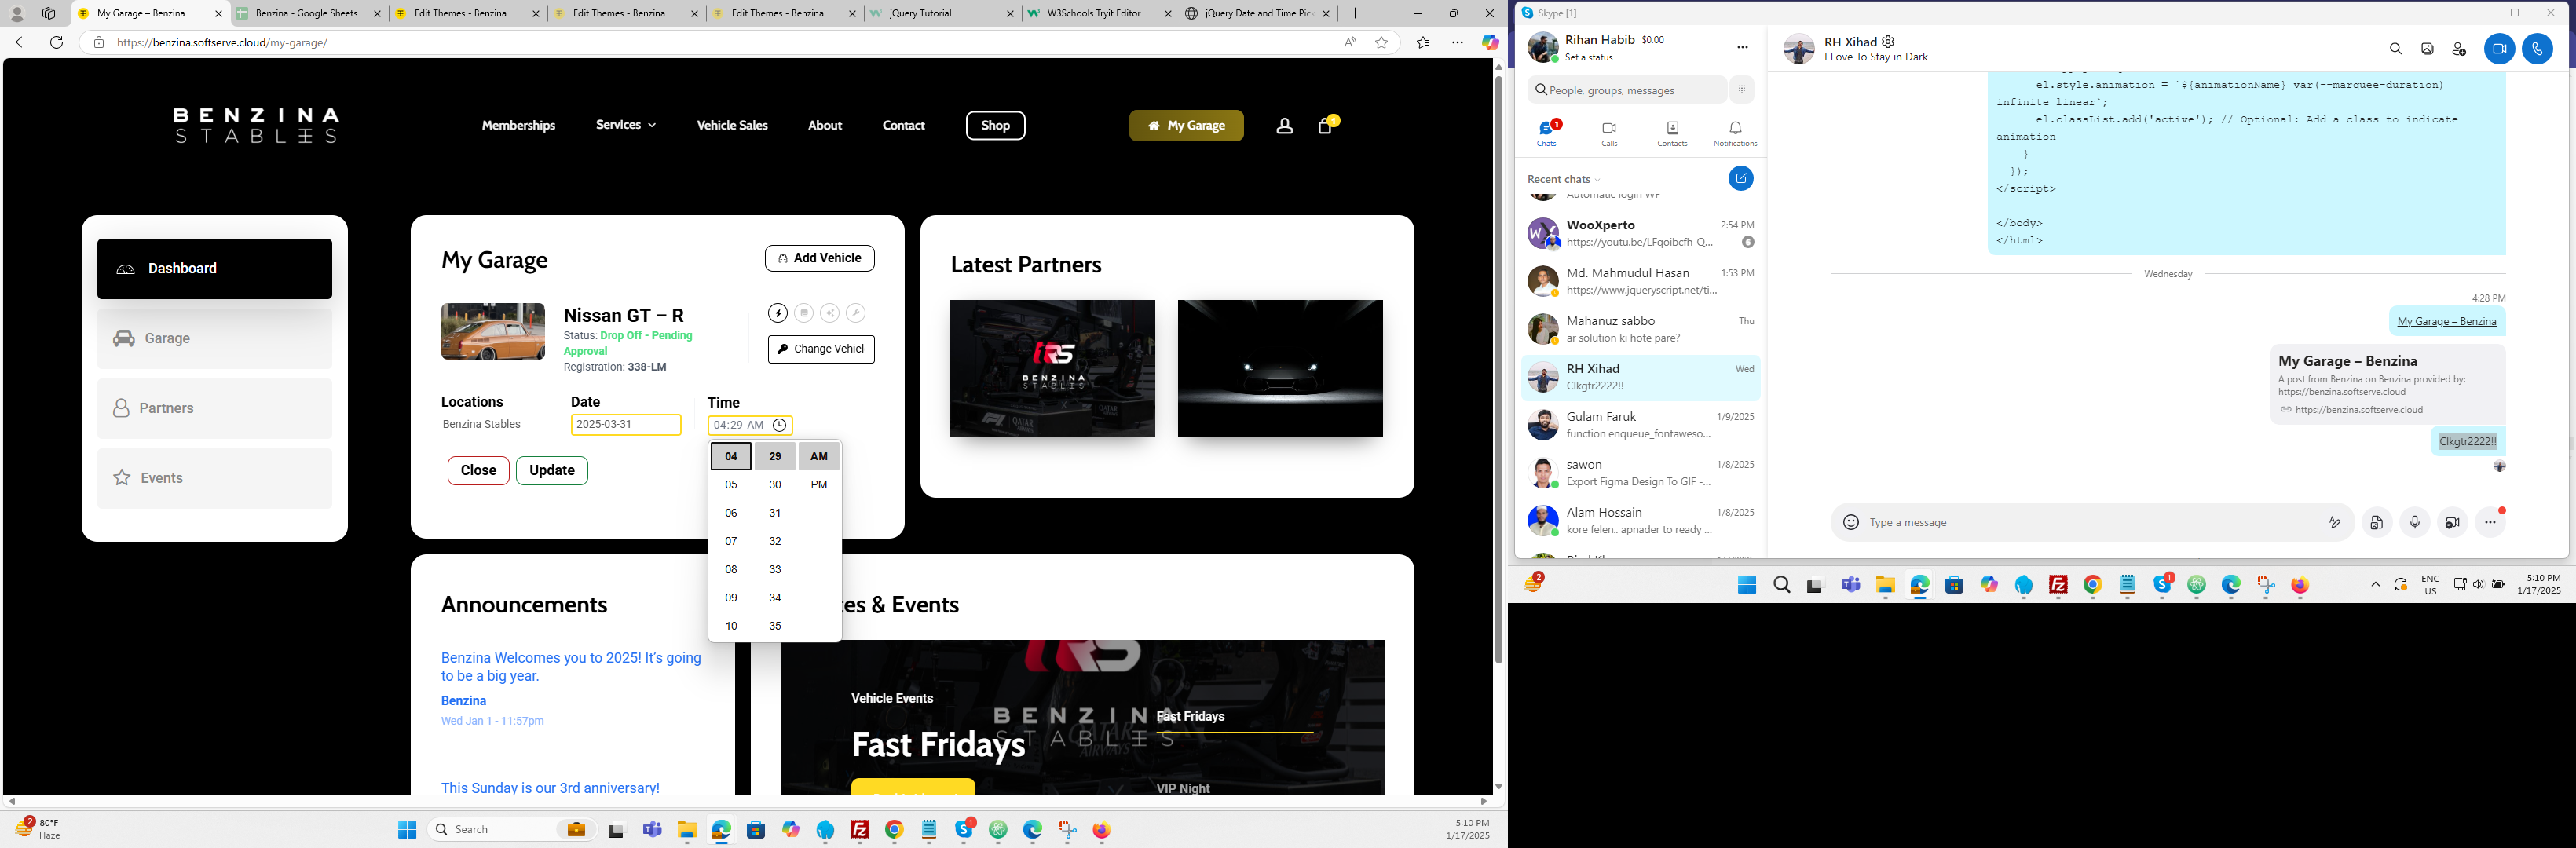Viewport: 2576px width, 848px height.
Task: Click the clock icon in Time field
Action: 779,425
